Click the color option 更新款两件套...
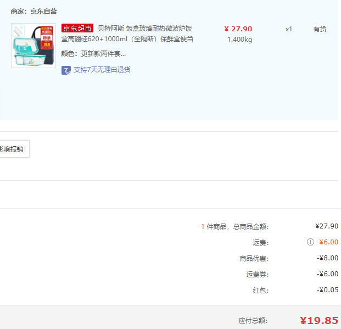 pyautogui.click(x=103, y=53)
